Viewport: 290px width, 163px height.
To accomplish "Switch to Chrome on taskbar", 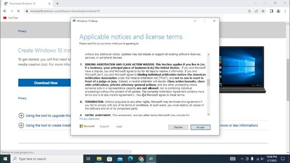I will click(141, 159).
